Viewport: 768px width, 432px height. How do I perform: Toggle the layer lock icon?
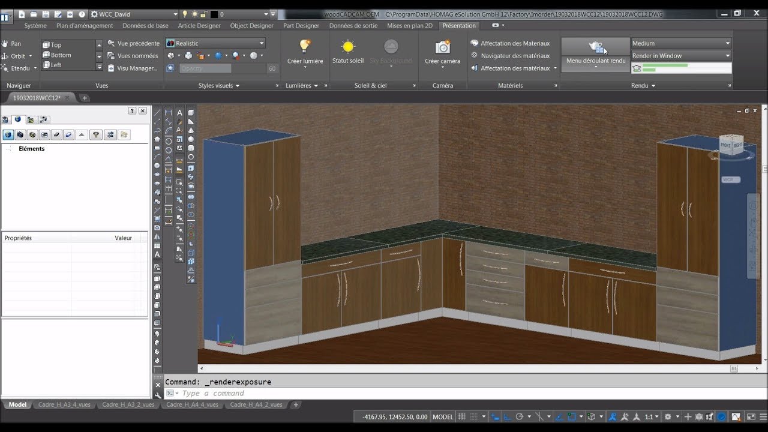click(x=204, y=14)
